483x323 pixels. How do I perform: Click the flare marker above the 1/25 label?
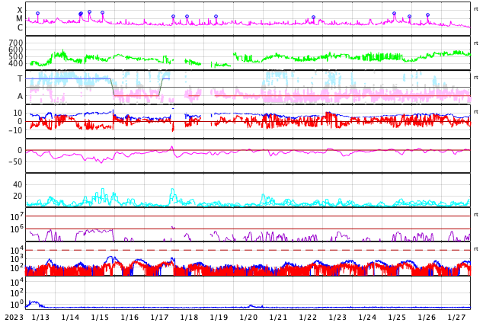coord(395,14)
